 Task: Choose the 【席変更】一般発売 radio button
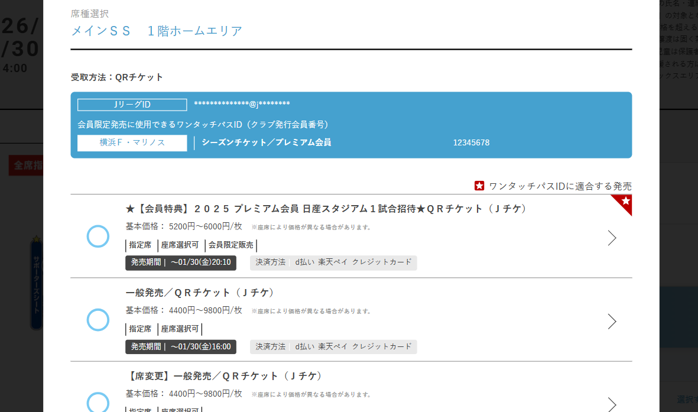click(98, 403)
